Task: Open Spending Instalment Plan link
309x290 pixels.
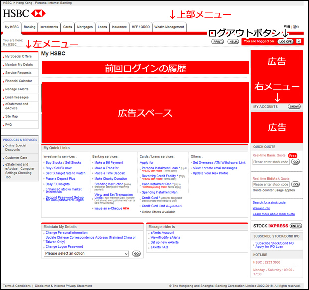Action: click(159, 192)
